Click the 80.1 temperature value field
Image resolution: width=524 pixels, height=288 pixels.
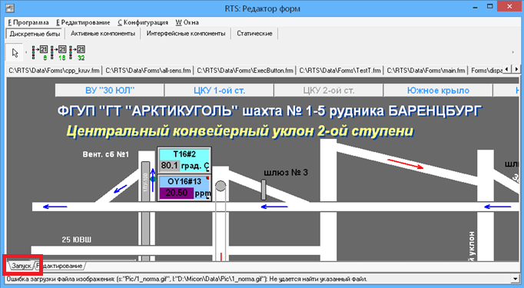click(x=170, y=166)
